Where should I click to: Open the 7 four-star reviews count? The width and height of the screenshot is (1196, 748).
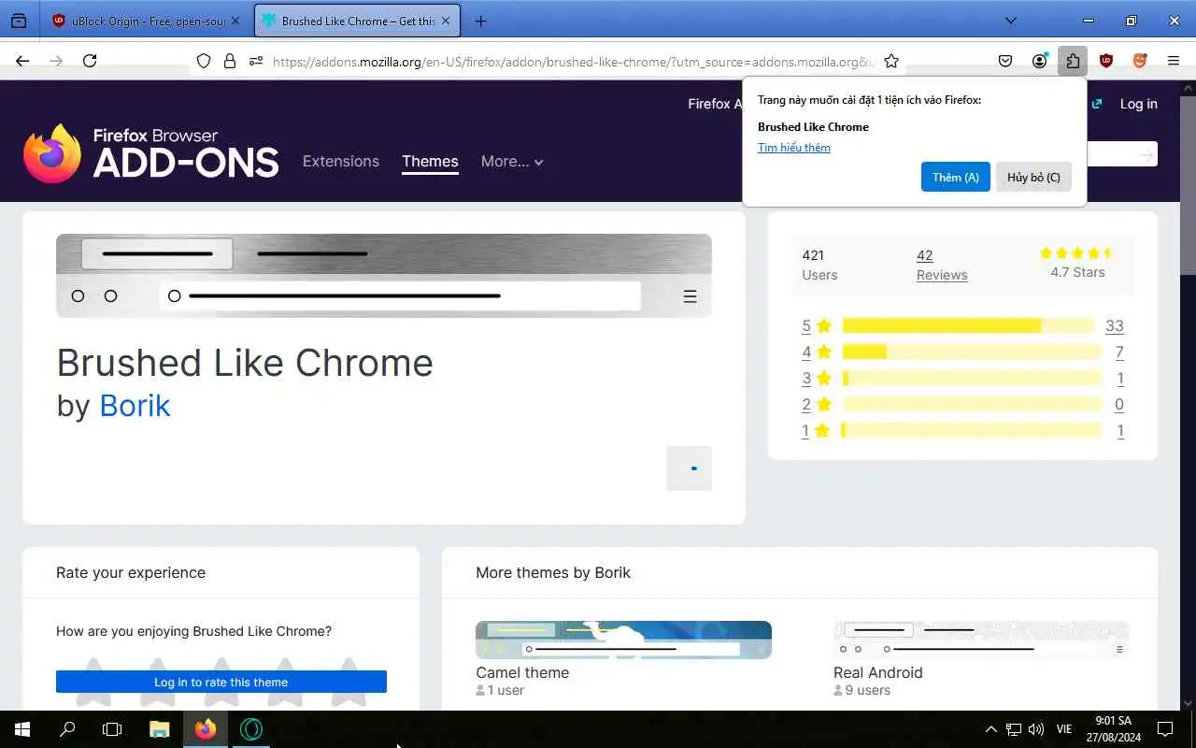(x=1119, y=352)
